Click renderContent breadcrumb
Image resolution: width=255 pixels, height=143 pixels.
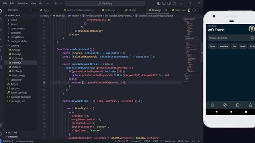click(x=94, y=16)
